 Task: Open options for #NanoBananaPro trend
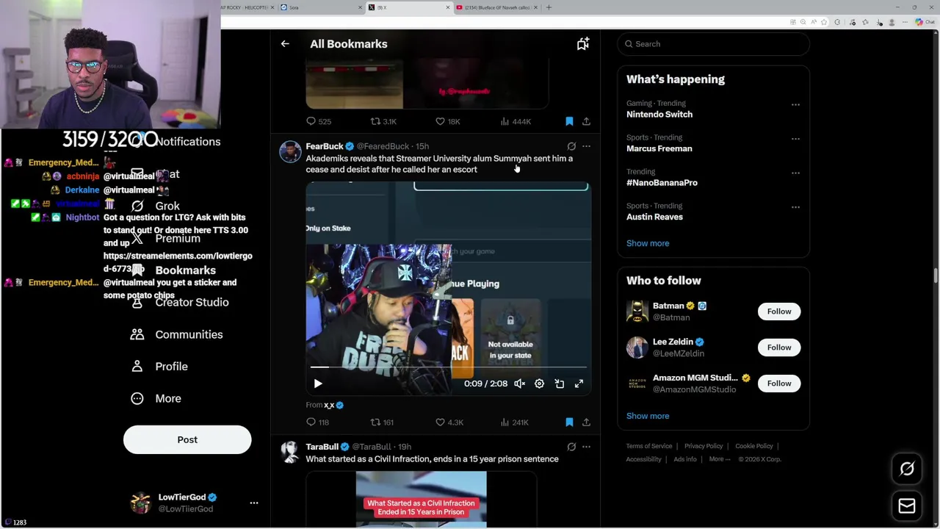point(795,173)
